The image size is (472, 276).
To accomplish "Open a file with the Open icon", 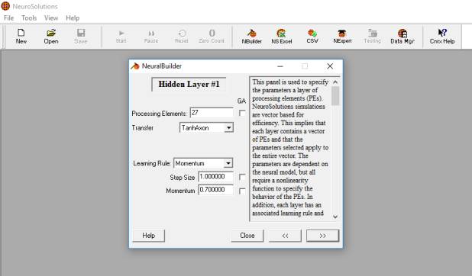I will [x=51, y=37].
